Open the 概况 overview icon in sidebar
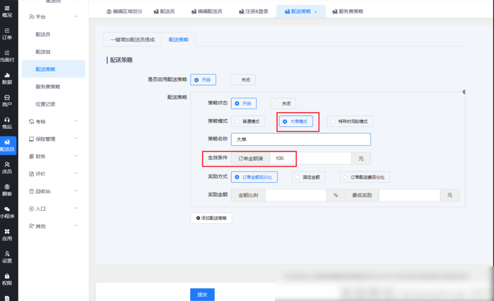The height and width of the screenshot is (301, 494). [7, 12]
